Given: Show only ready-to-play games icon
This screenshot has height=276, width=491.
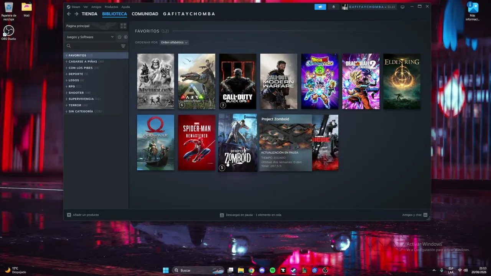Looking at the screenshot, I should coord(125,37).
